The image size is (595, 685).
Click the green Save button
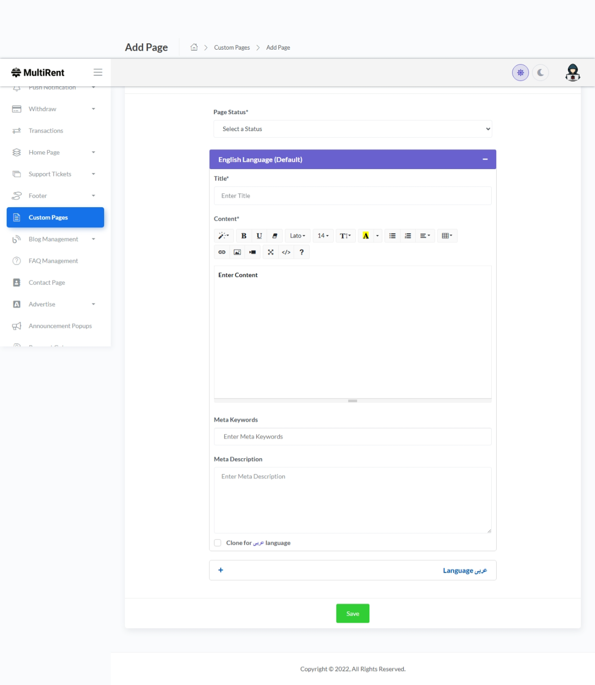coord(352,613)
